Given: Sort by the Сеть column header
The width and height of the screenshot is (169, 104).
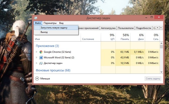Looking at the screenshot, I should (152, 37).
